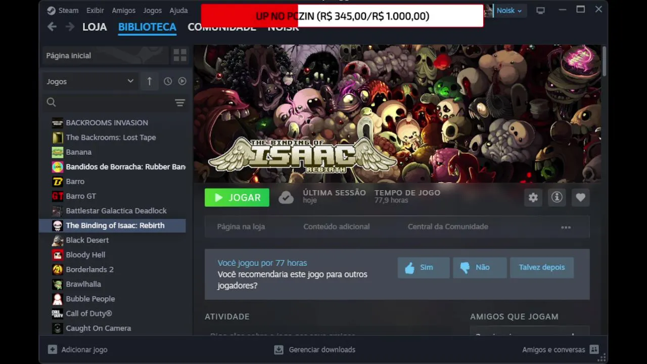Open the Noisk account dropdown
This screenshot has width=647, height=364.
[509, 10]
